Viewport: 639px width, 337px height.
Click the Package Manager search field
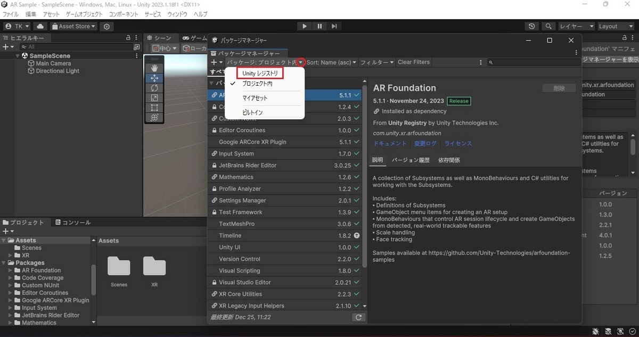click(x=534, y=62)
